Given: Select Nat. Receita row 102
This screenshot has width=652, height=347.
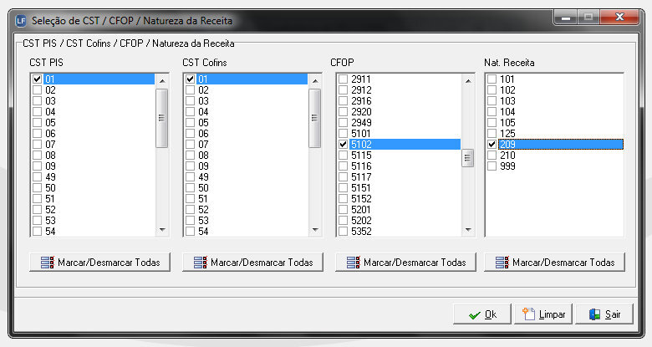Looking at the screenshot, I should 555,89.
